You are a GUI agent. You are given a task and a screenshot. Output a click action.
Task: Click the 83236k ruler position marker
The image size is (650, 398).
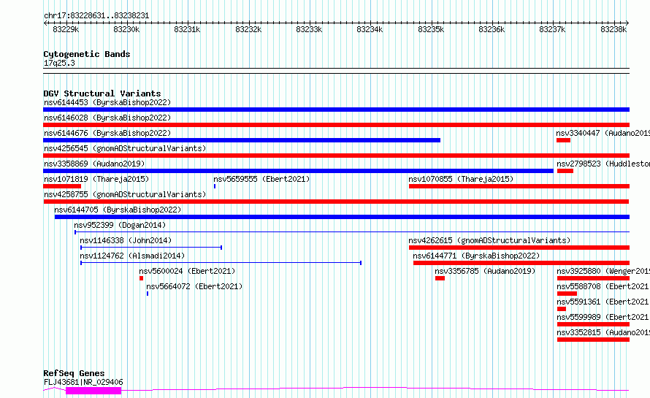click(x=492, y=29)
